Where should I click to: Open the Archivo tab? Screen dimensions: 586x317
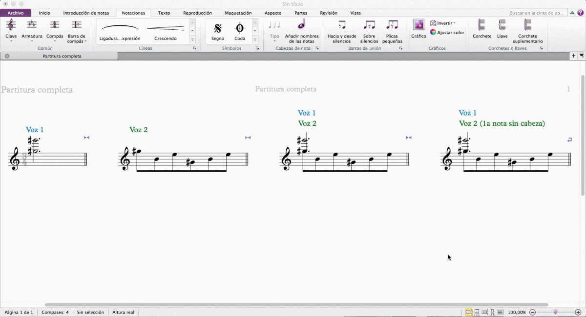(x=16, y=13)
